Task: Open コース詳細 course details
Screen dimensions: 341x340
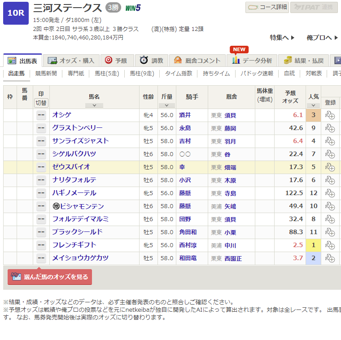Action: point(267,8)
